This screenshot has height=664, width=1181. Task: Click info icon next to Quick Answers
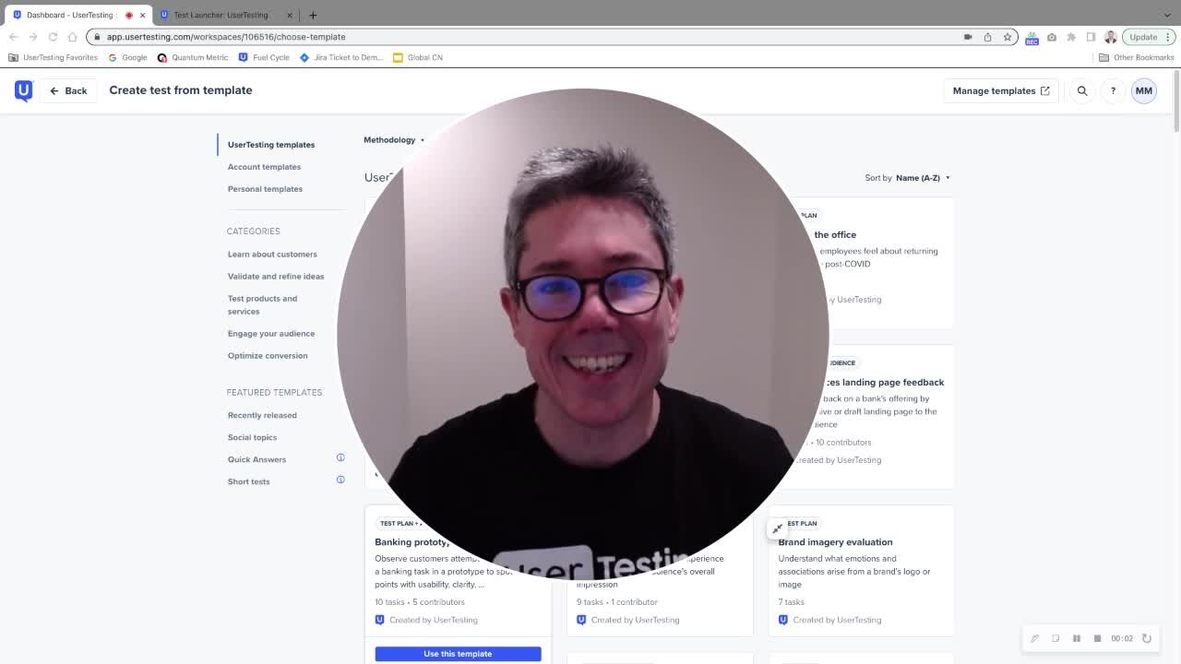click(x=340, y=457)
